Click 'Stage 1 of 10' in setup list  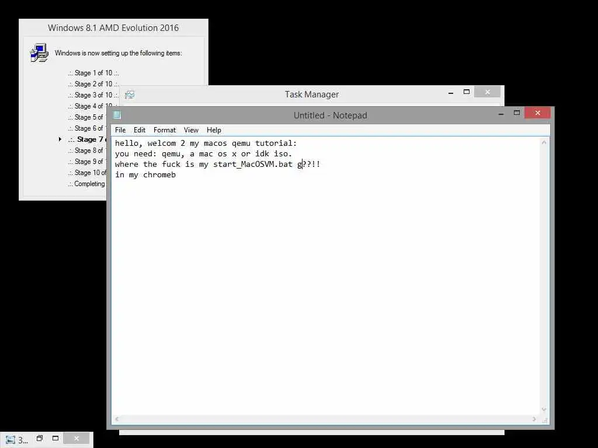93,73
